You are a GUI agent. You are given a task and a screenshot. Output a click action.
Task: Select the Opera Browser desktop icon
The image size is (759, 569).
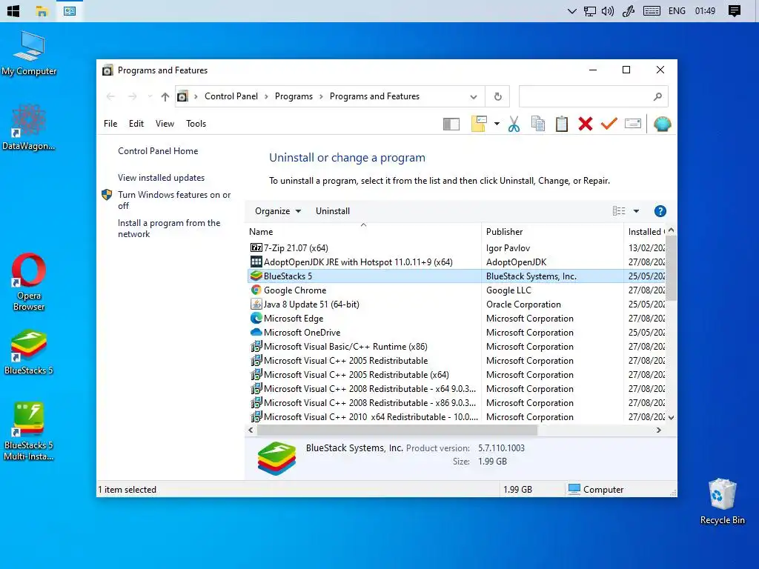click(29, 282)
